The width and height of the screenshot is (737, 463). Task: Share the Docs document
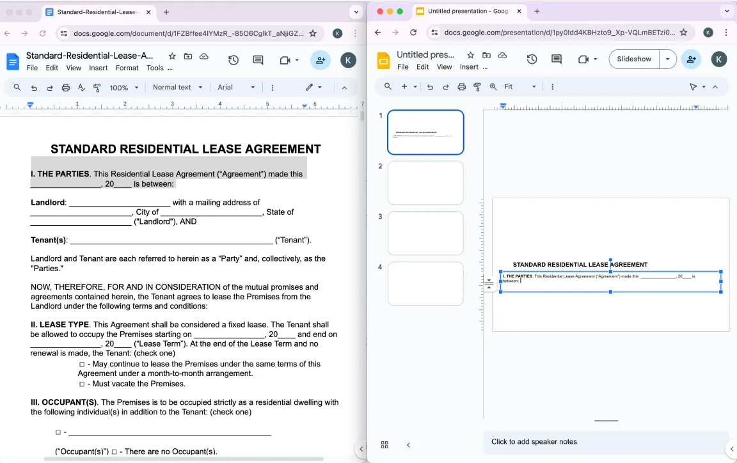(321, 60)
